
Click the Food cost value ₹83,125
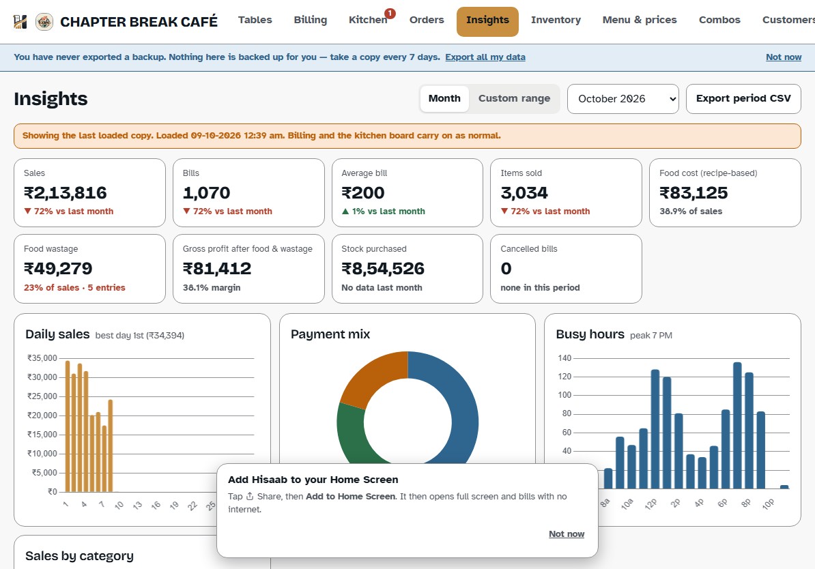click(694, 193)
